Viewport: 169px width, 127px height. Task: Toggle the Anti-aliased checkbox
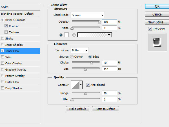click(88, 85)
